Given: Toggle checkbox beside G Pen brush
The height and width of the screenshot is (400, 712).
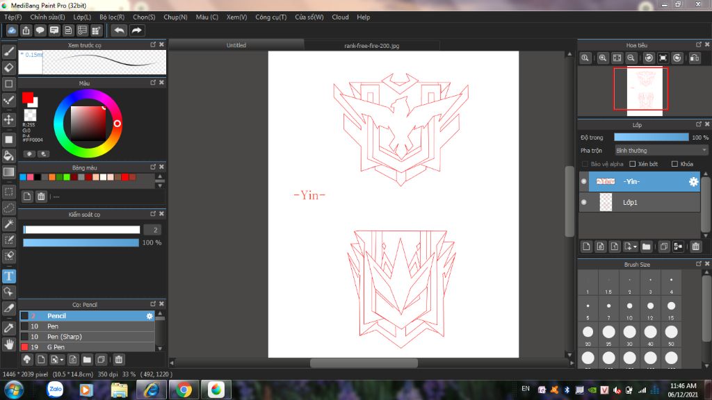Looking at the screenshot, I should [x=24, y=347].
